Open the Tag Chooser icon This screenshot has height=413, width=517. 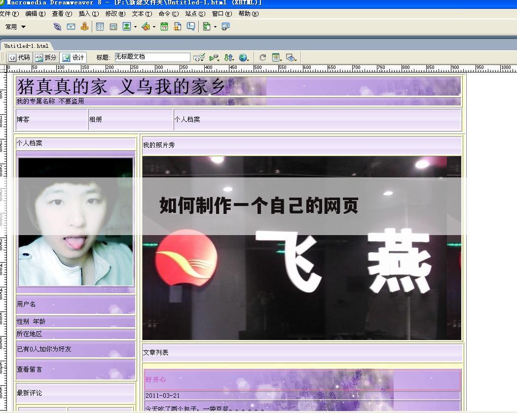(x=225, y=27)
